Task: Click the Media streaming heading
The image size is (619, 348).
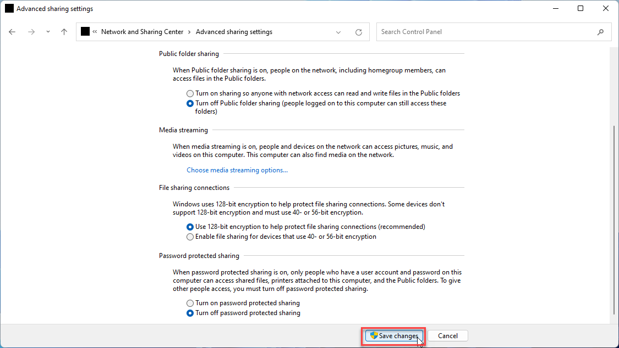Action: 183,130
